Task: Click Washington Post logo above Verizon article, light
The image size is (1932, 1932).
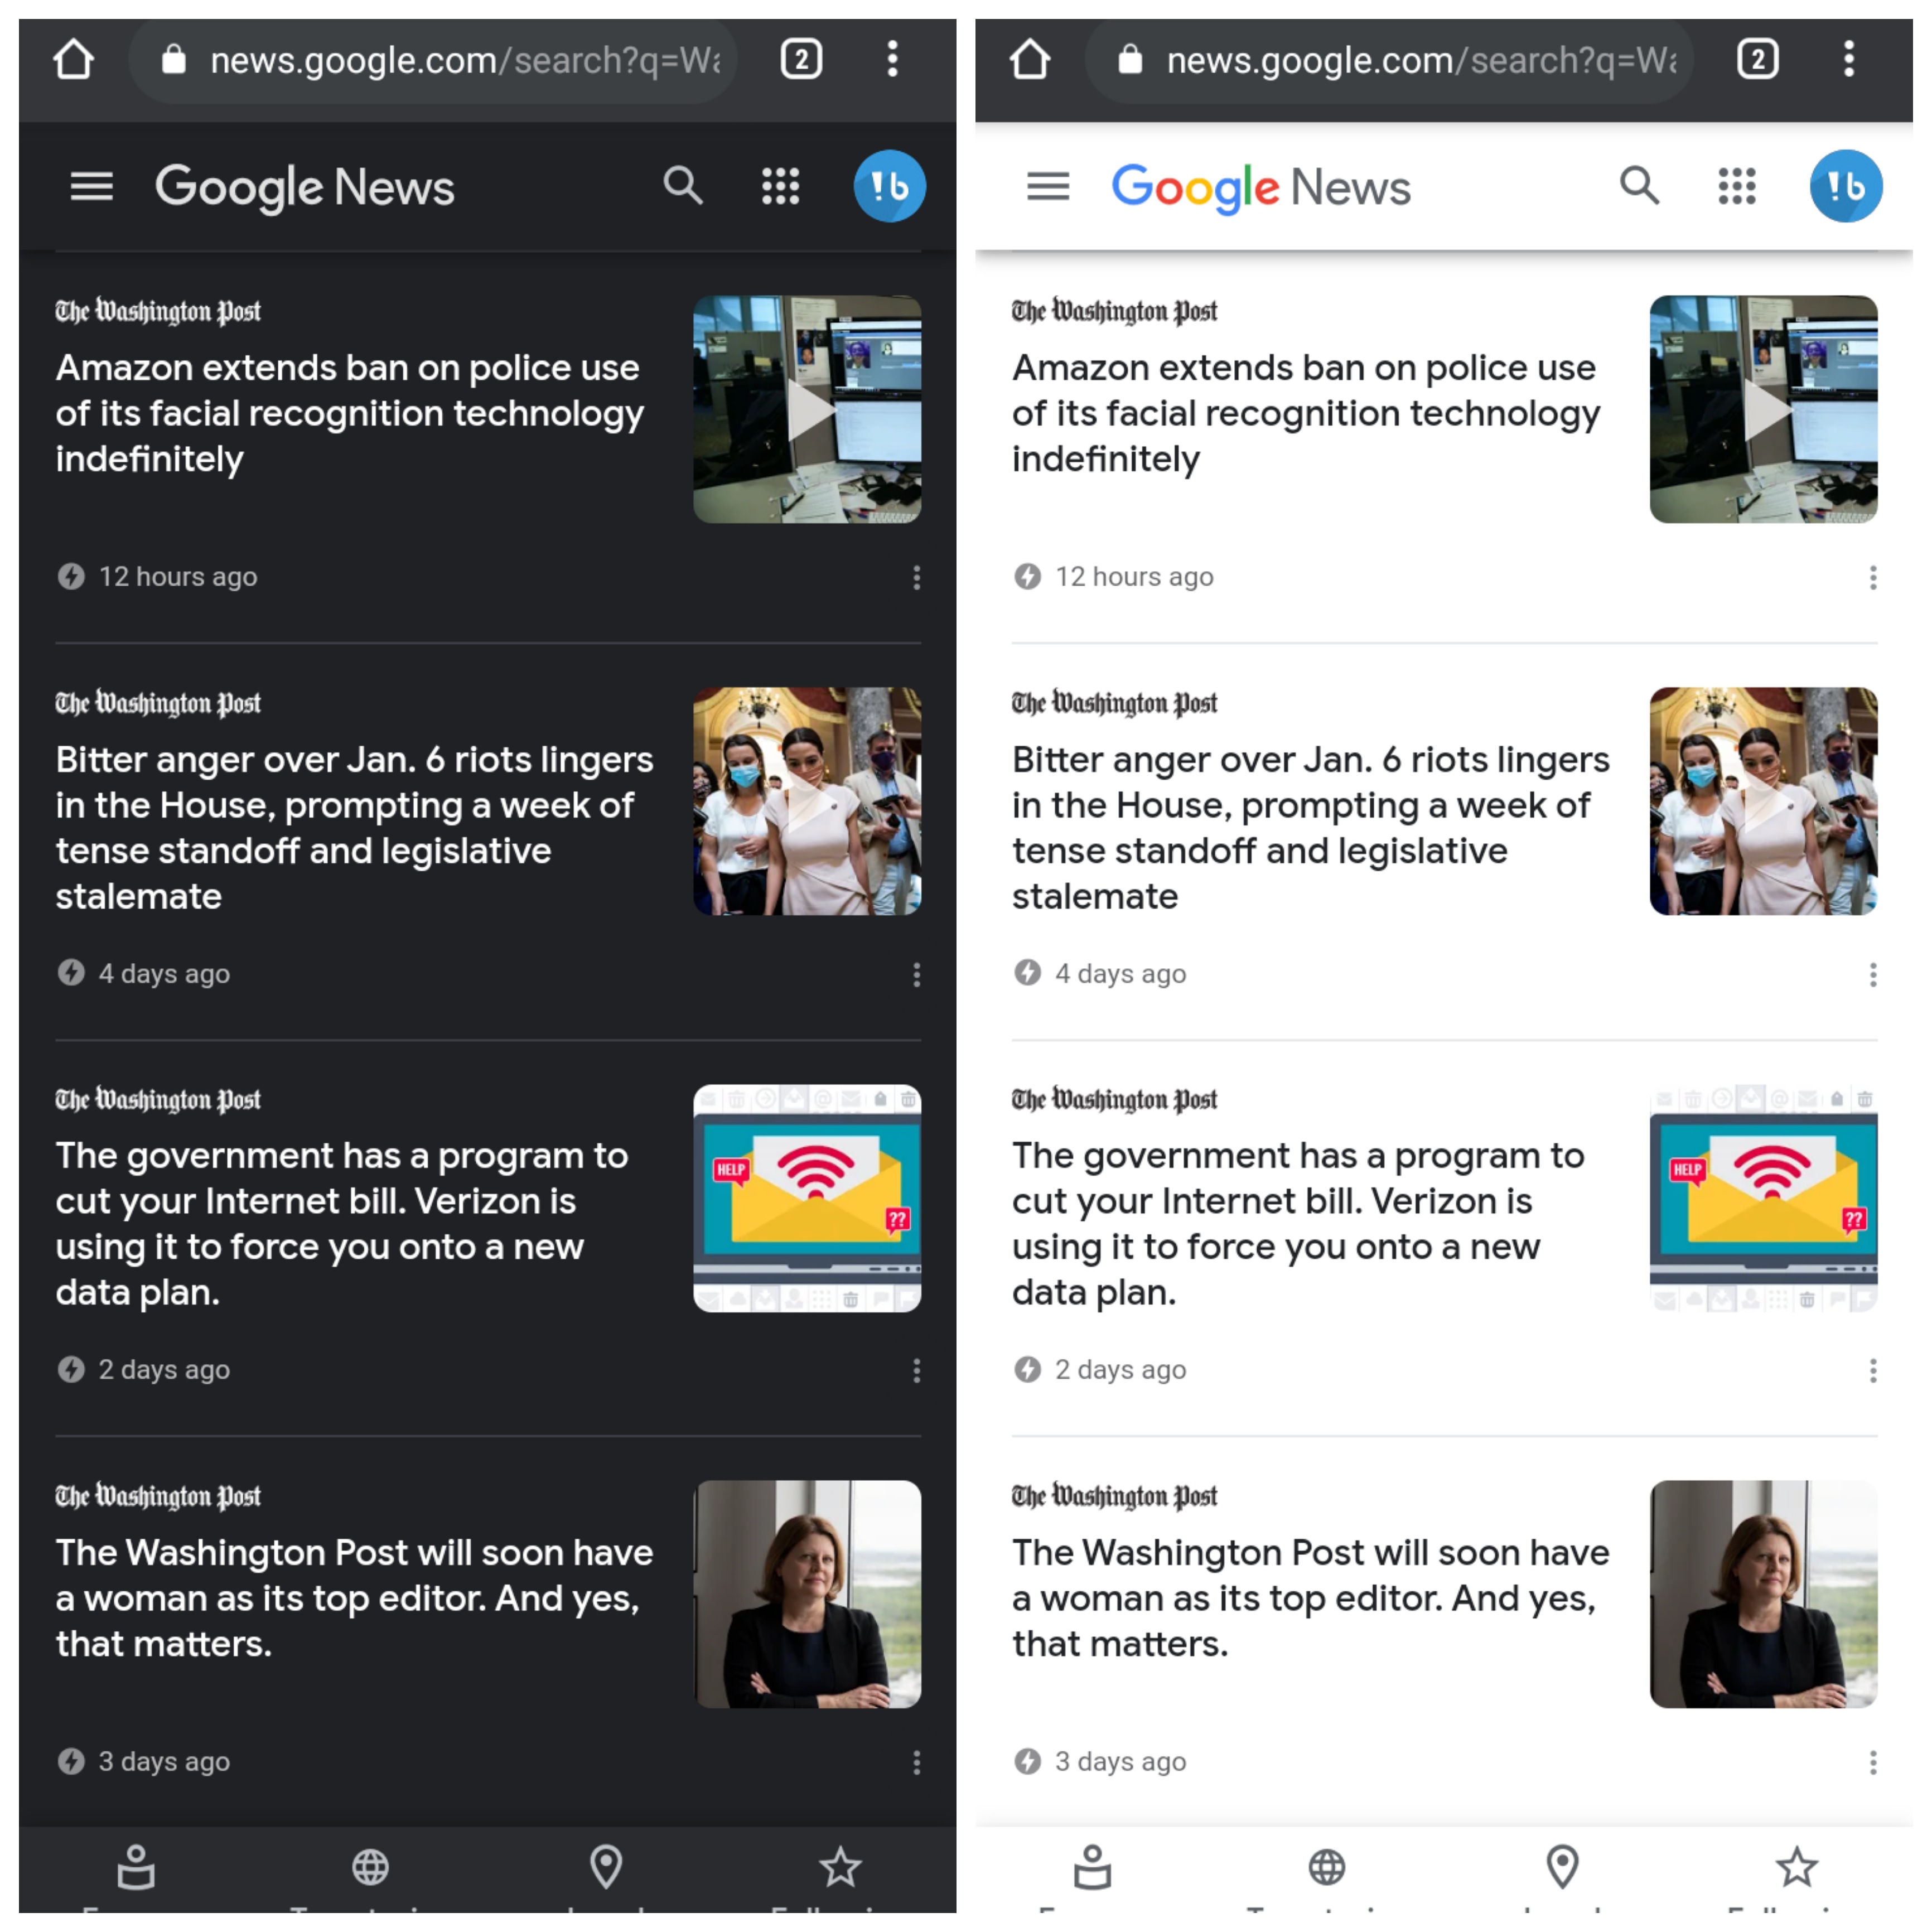Action: tap(1115, 1100)
